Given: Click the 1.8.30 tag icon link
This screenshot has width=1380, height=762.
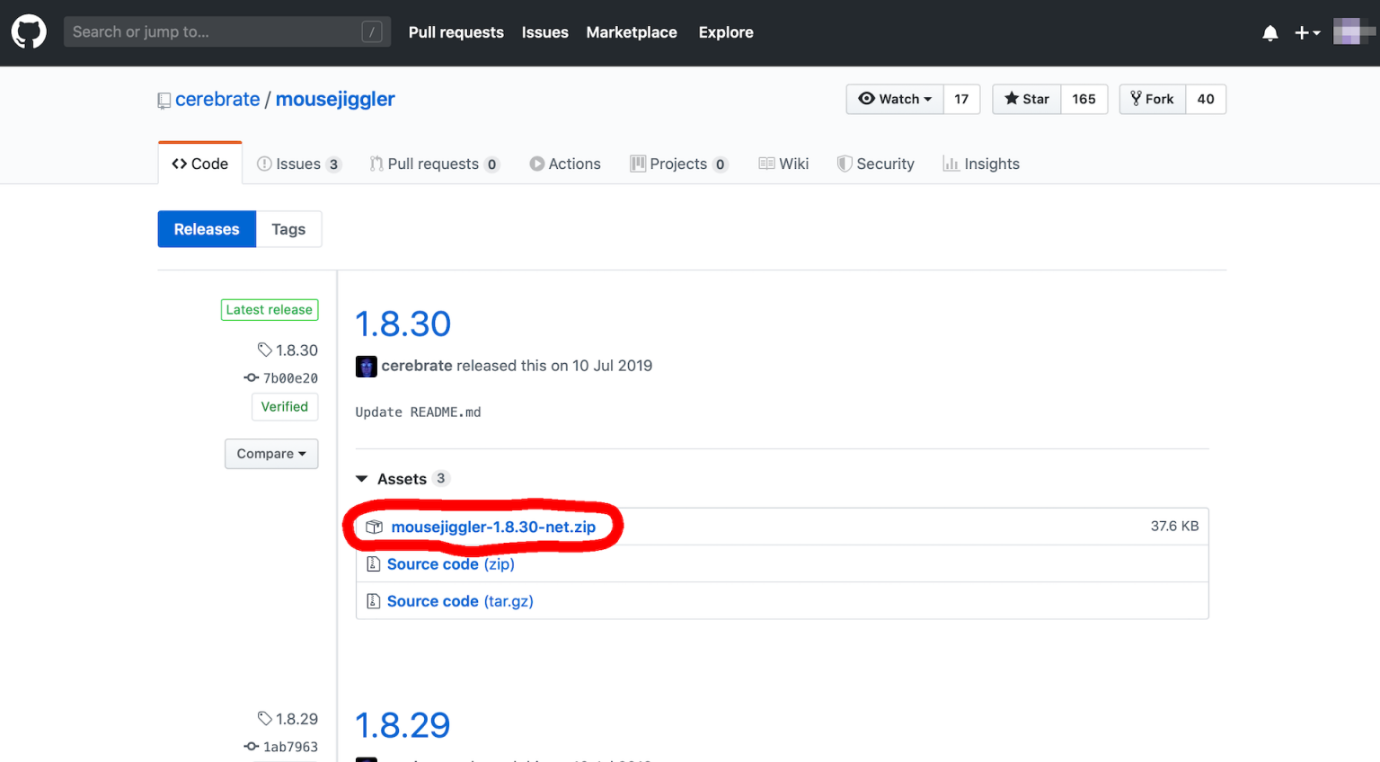Looking at the screenshot, I should pyautogui.click(x=287, y=350).
